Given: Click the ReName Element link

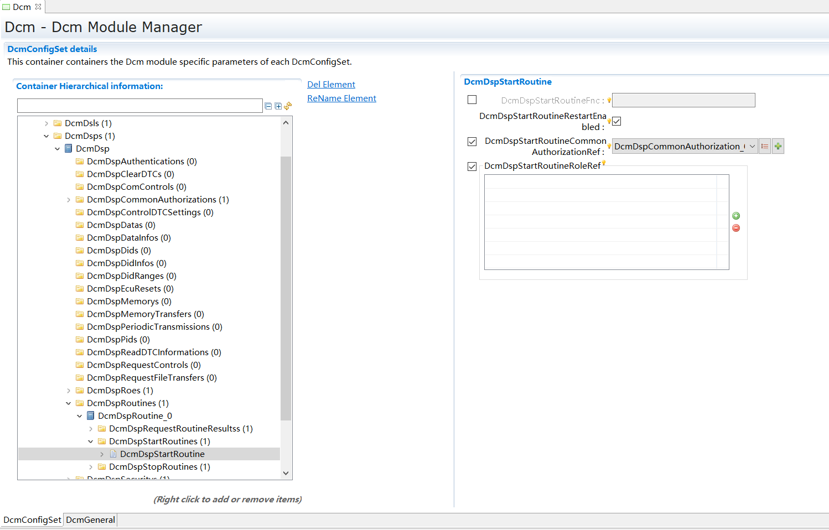Looking at the screenshot, I should click(341, 98).
